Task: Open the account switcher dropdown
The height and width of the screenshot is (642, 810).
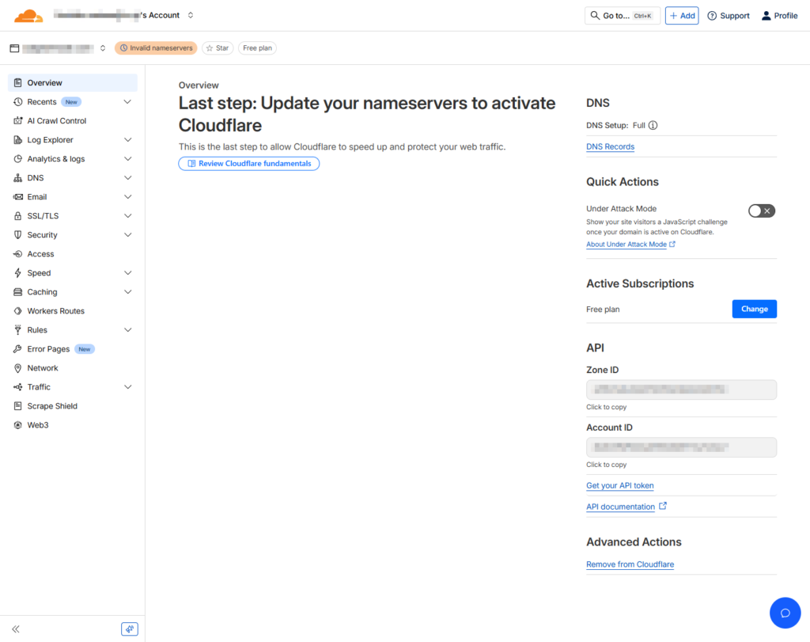Action: 191,15
